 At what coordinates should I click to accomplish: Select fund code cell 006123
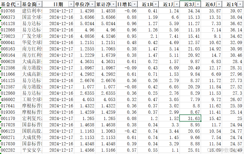(x=11, y=131)
